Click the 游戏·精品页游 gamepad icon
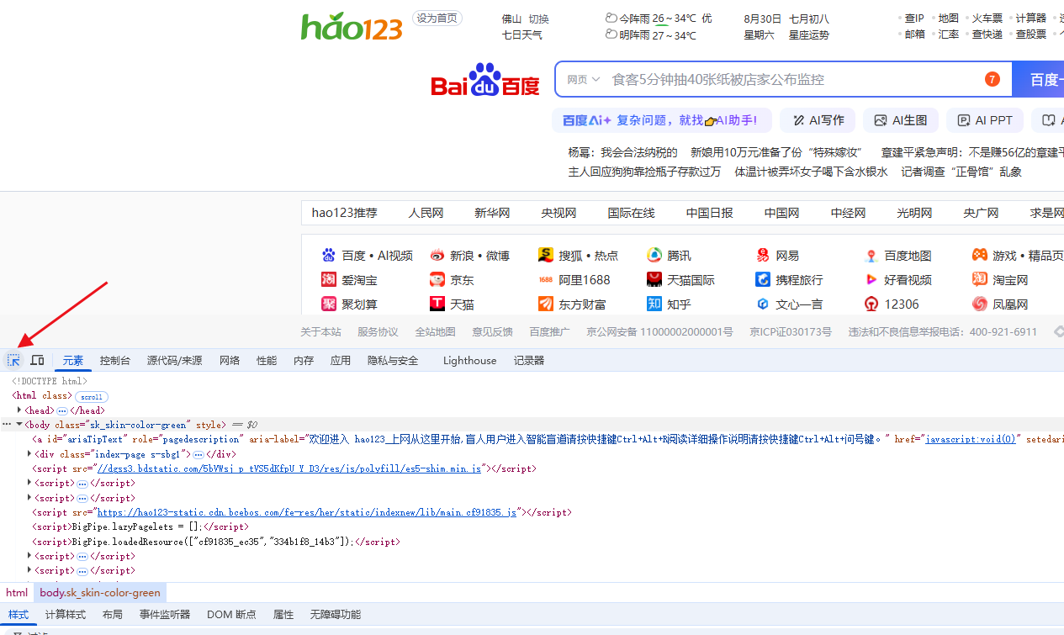This screenshot has height=635, width=1064. pos(980,255)
